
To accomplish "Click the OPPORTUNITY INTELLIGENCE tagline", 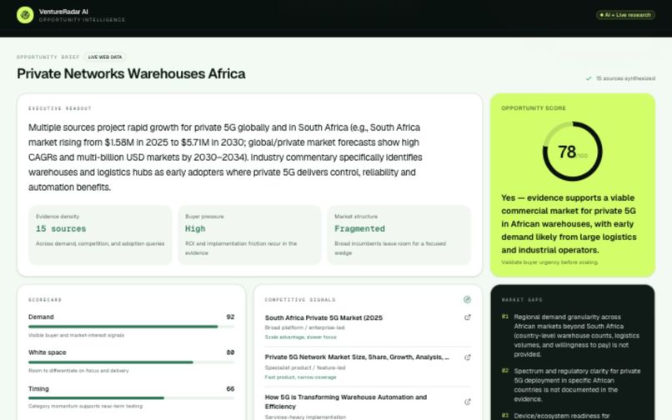I will coord(82,20).
